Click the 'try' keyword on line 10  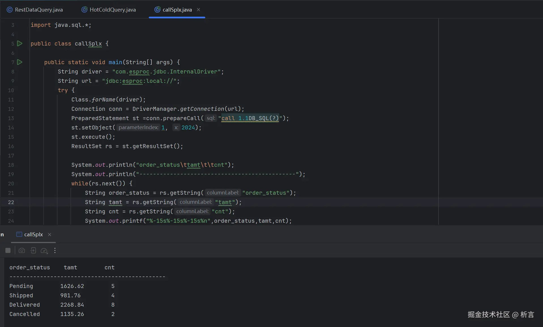63,90
